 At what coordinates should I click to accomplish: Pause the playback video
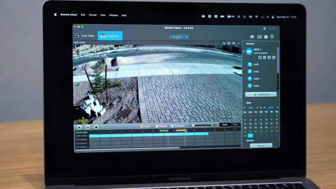[87, 126]
